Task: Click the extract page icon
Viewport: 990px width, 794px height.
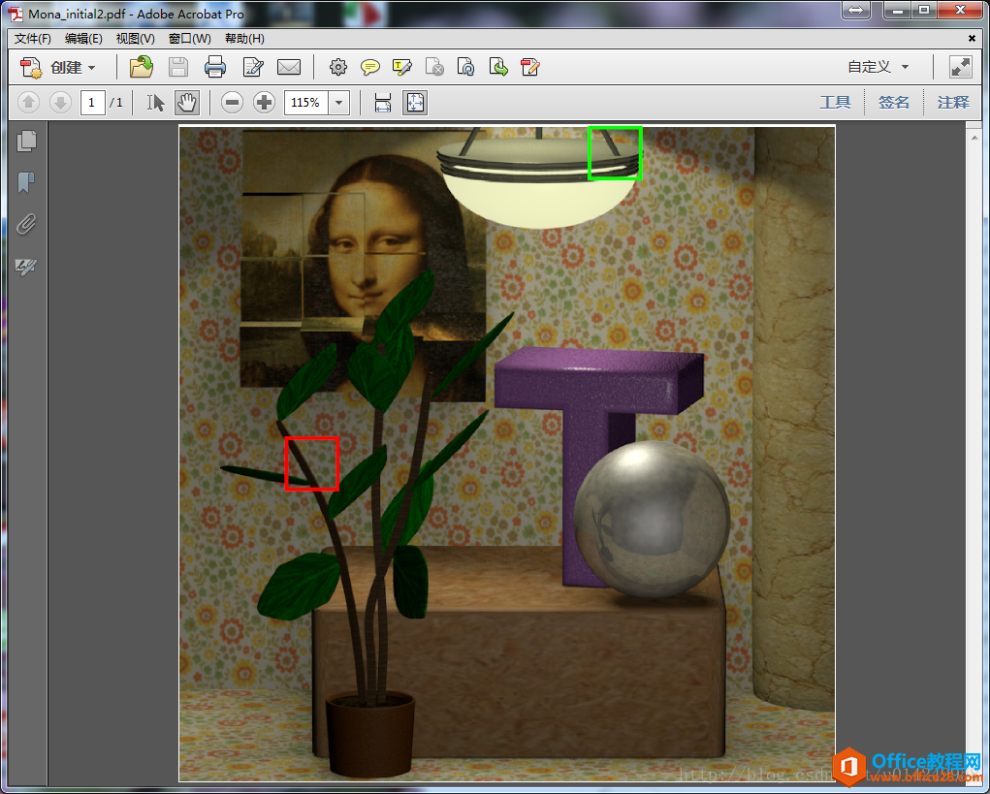Action: (x=498, y=67)
